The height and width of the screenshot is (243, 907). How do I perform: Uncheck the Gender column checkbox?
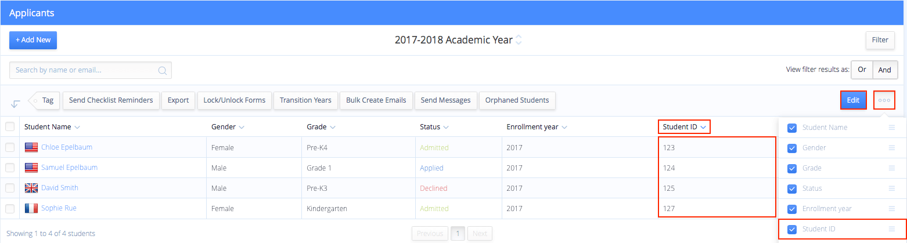click(x=792, y=148)
